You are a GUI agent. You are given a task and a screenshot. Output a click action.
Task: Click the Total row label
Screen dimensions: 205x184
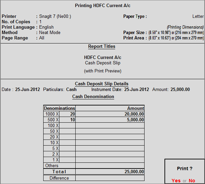coord(59,172)
